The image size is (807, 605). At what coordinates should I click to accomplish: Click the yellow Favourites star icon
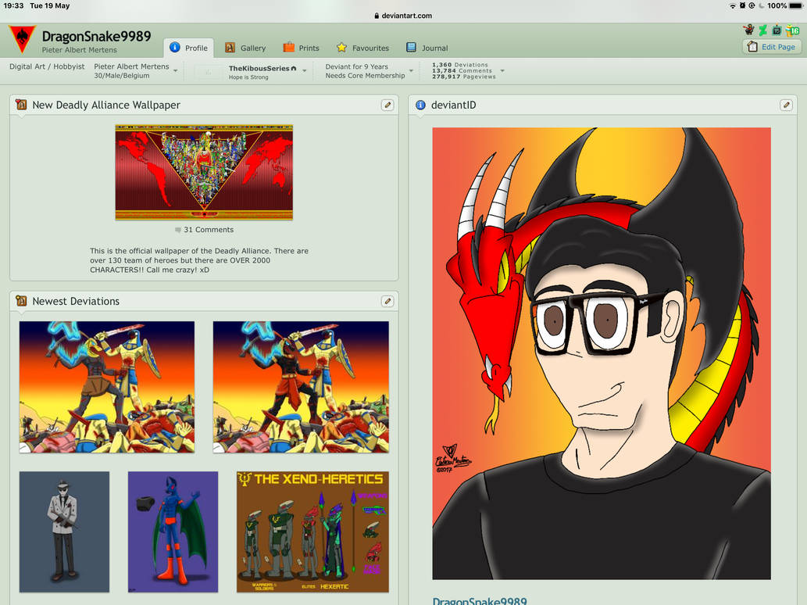(341, 48)
